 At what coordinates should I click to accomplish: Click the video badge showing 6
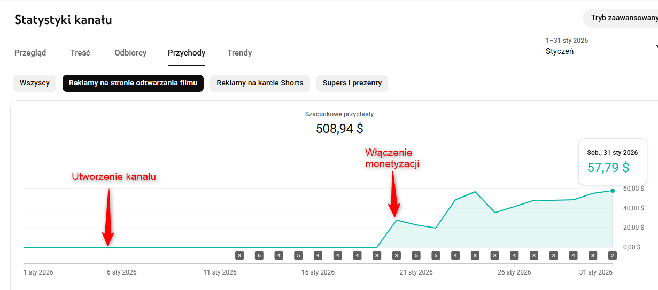pyautogui.click(x=259, y=255)
